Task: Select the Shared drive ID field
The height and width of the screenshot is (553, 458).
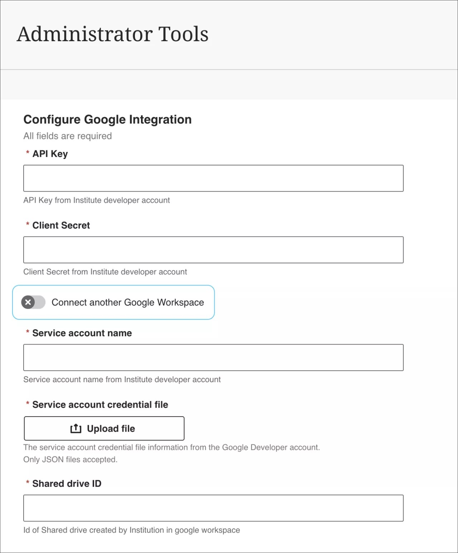Action: click(x=213, y=508)
